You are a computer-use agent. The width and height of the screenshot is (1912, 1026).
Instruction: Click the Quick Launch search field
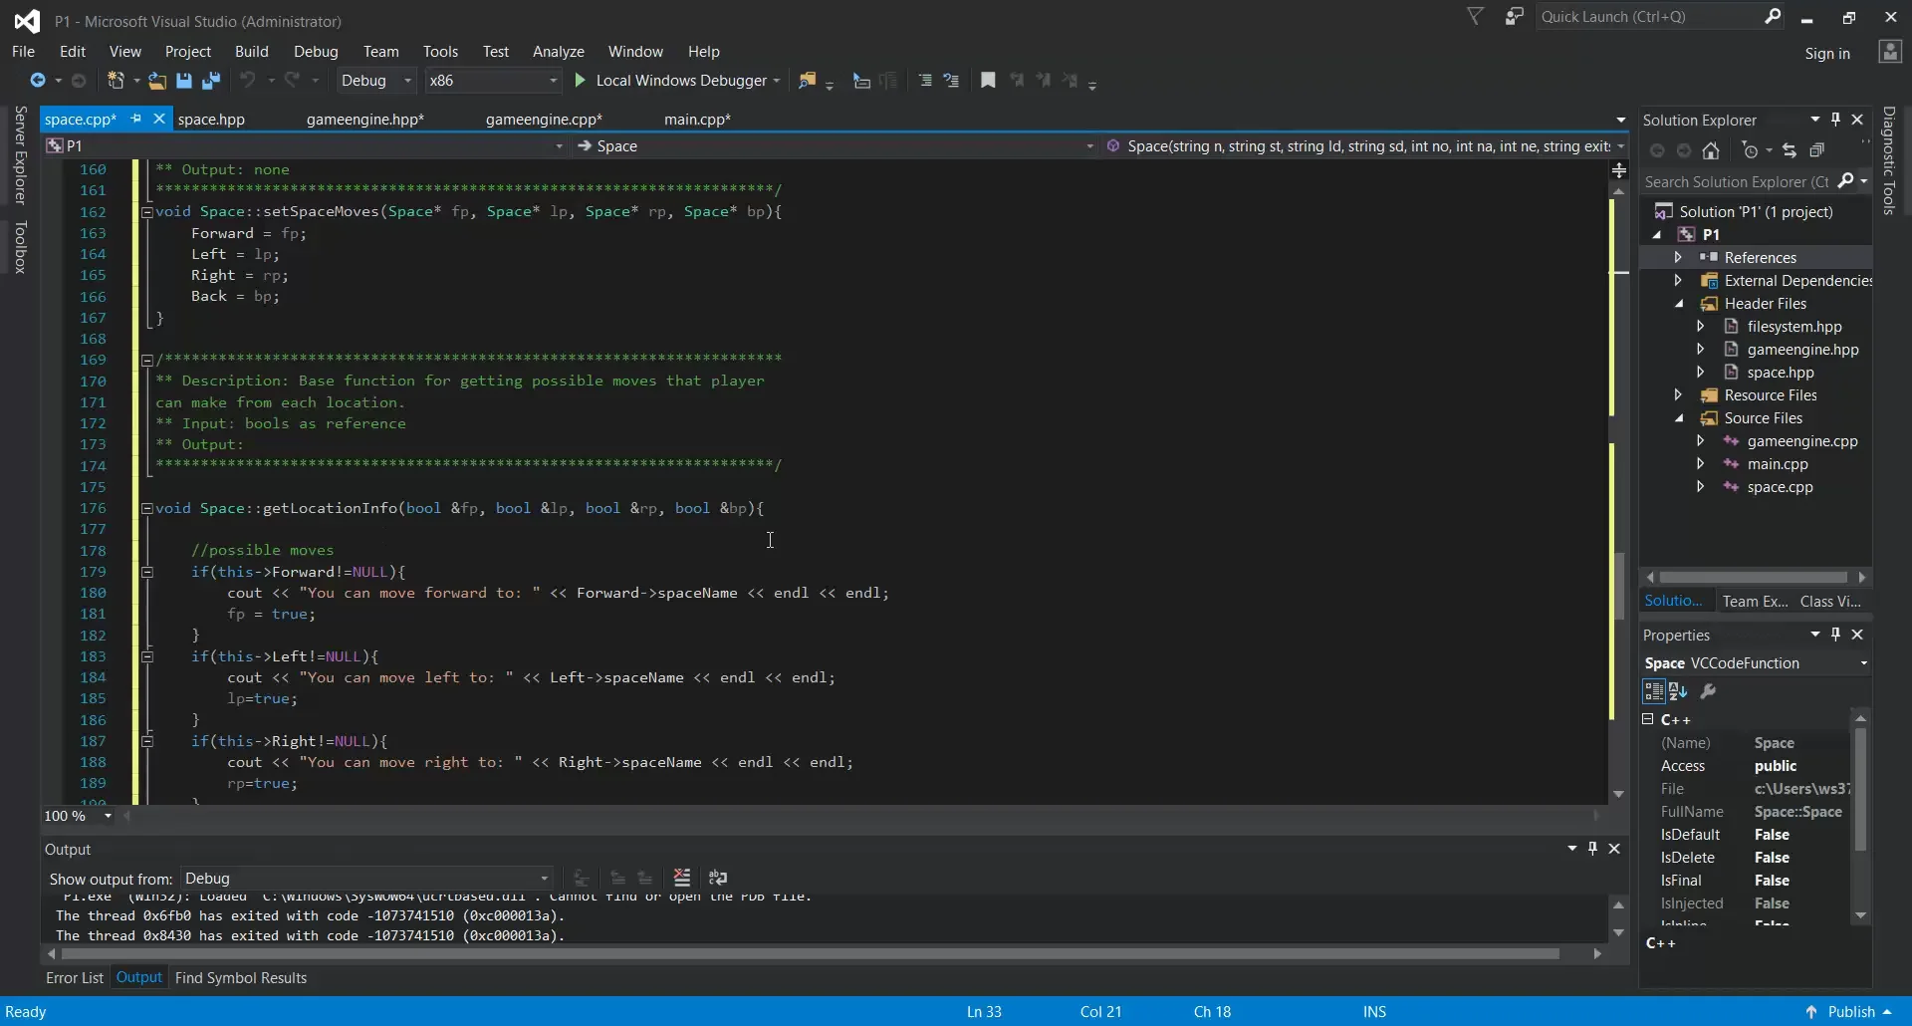[1651, 17]
